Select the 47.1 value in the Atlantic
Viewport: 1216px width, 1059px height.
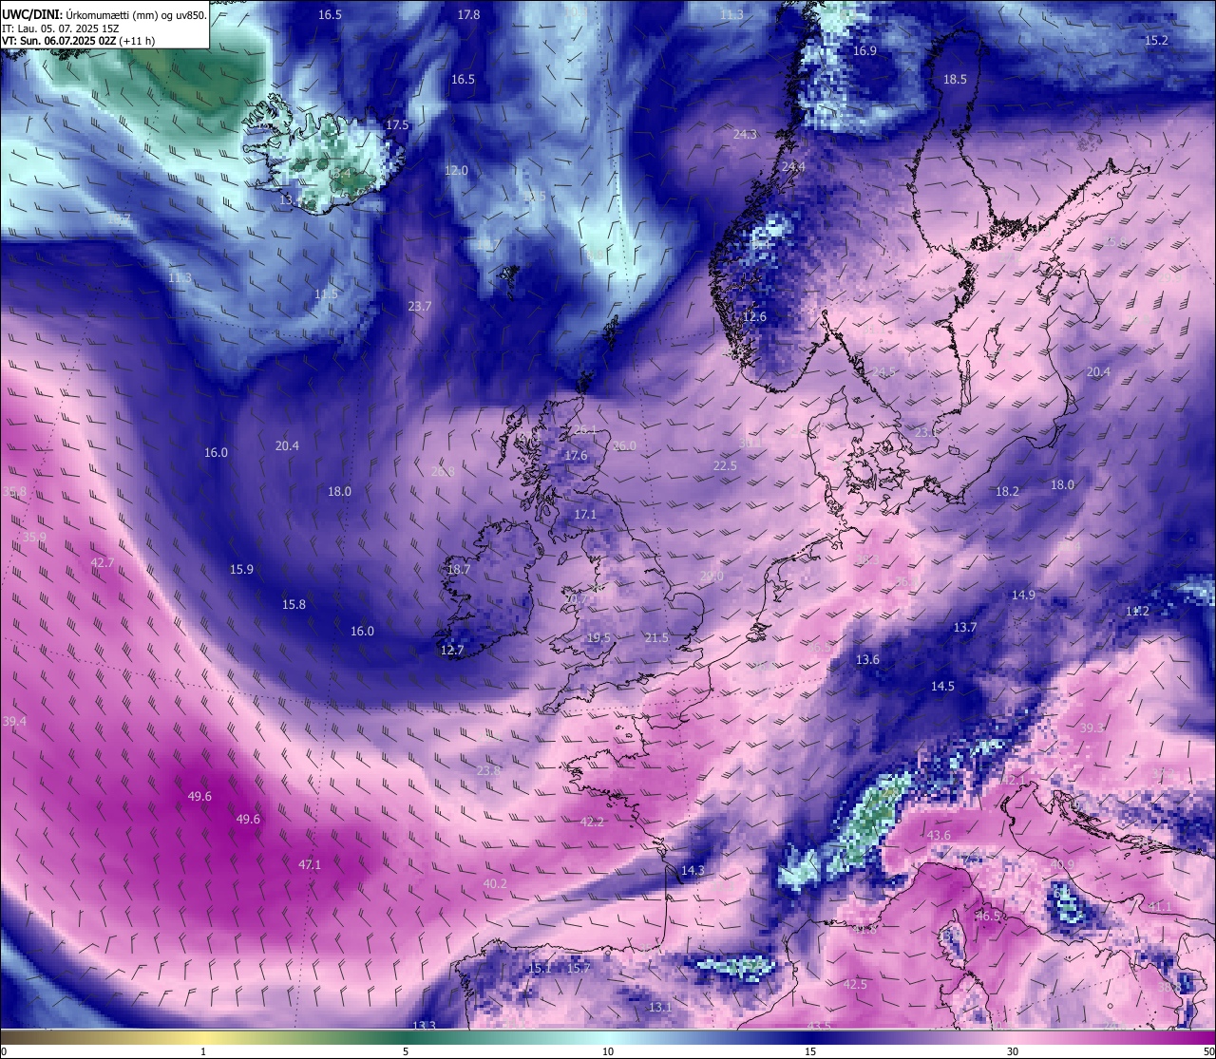point(310,865)
